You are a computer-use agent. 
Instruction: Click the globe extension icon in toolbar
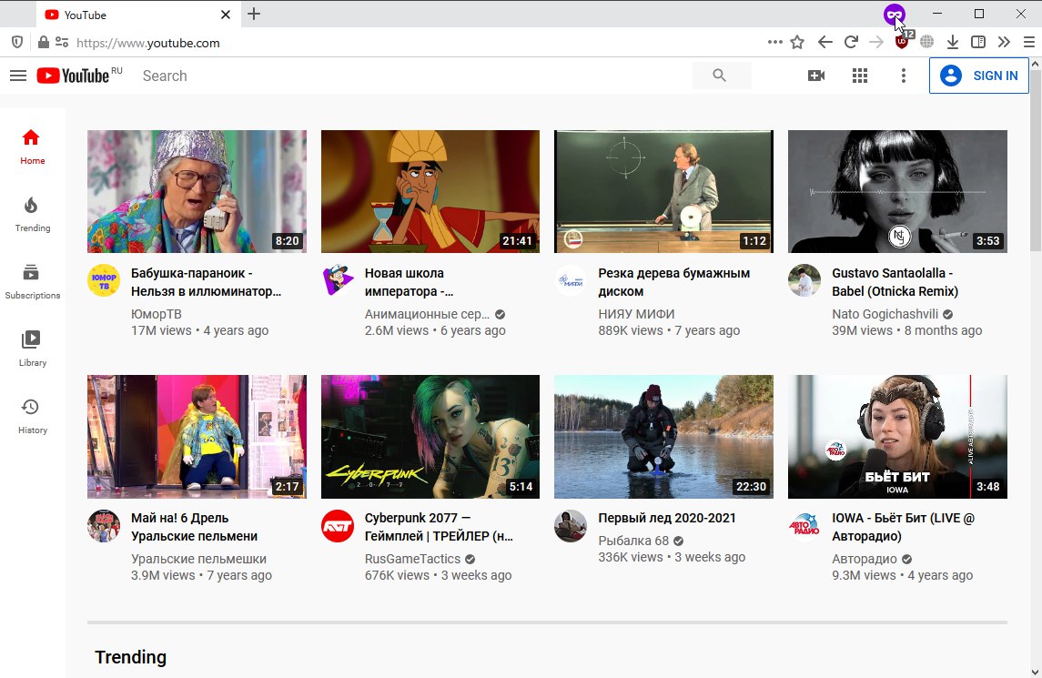point(927,42)
